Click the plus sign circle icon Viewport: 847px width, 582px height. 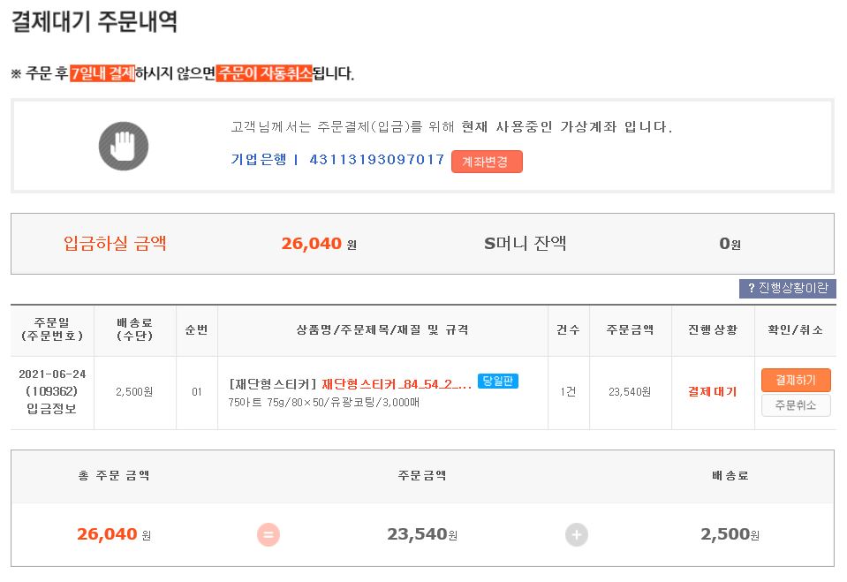[x=576, y=534]
